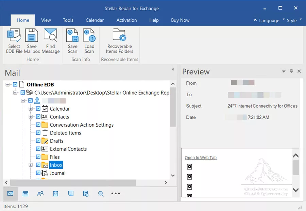Collapse the mailbox user node
The height and width of the screenshot is (211, 306).
[x=23, y=101]
